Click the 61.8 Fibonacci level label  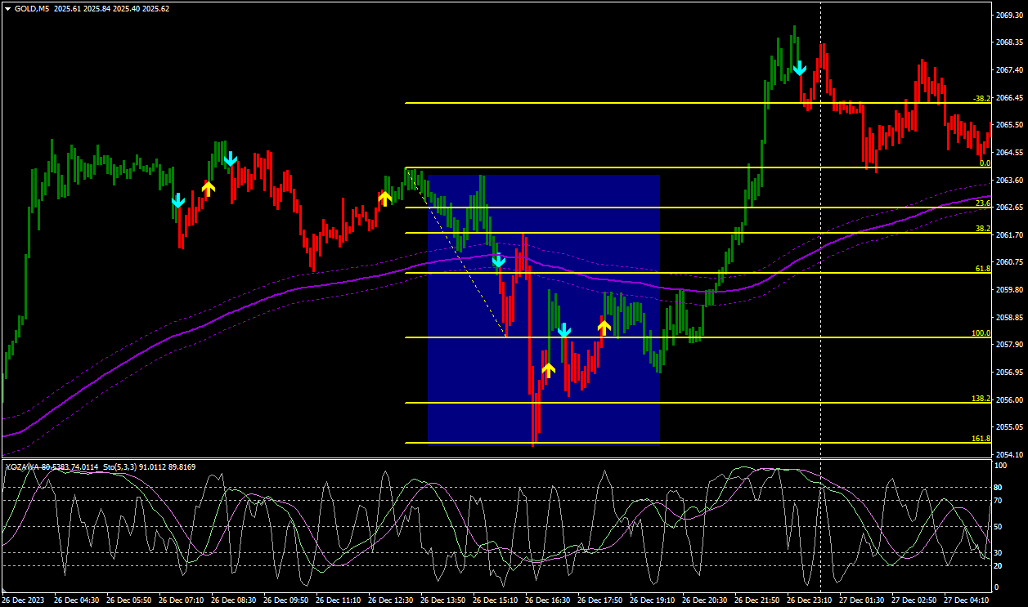pos(983,268)
